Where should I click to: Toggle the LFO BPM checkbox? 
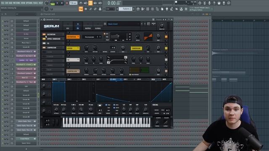pyautogui.click(x=114, y=105)
